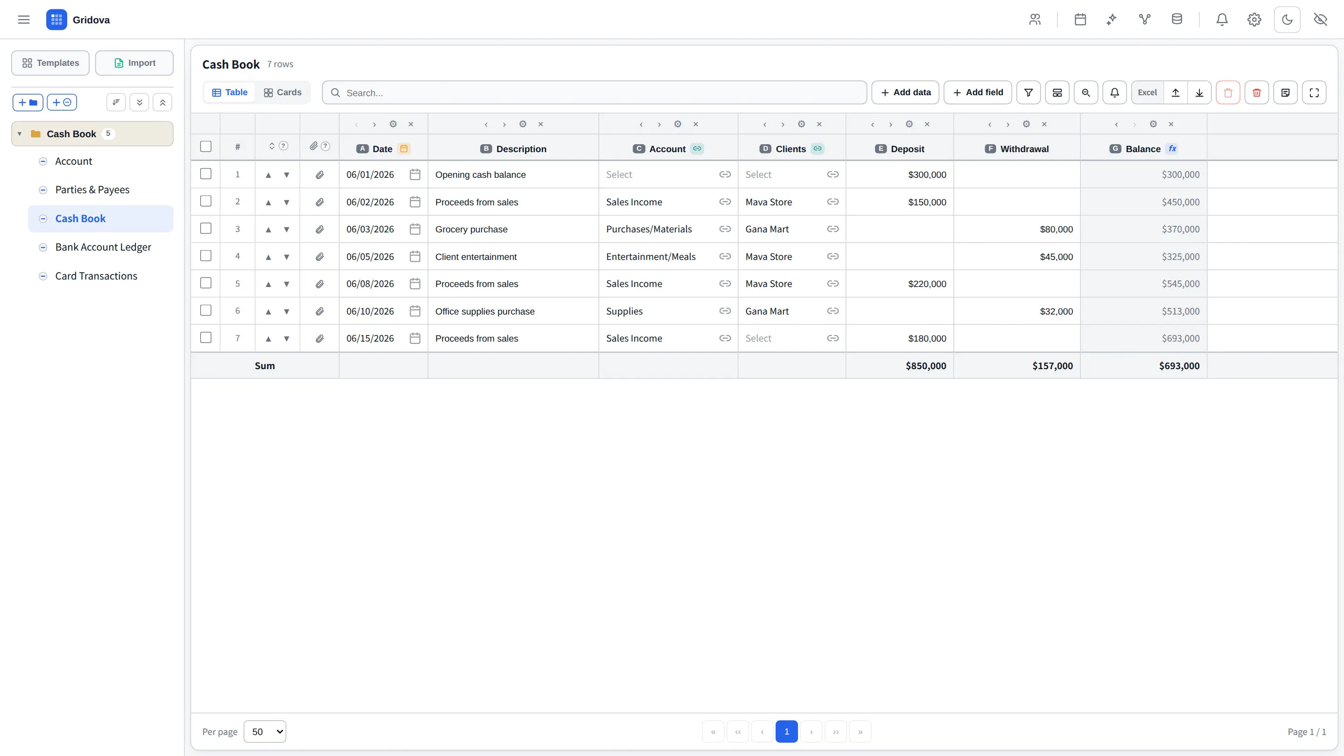Enter fullscreen with the expand icon
Image resolution: width=1344 pixels, height=756 pixels.
1314,92
